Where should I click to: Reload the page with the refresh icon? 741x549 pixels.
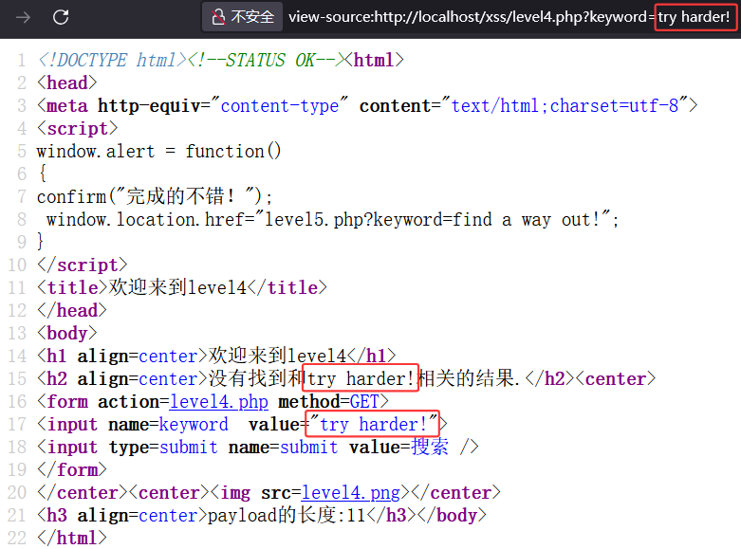[61, 17]
